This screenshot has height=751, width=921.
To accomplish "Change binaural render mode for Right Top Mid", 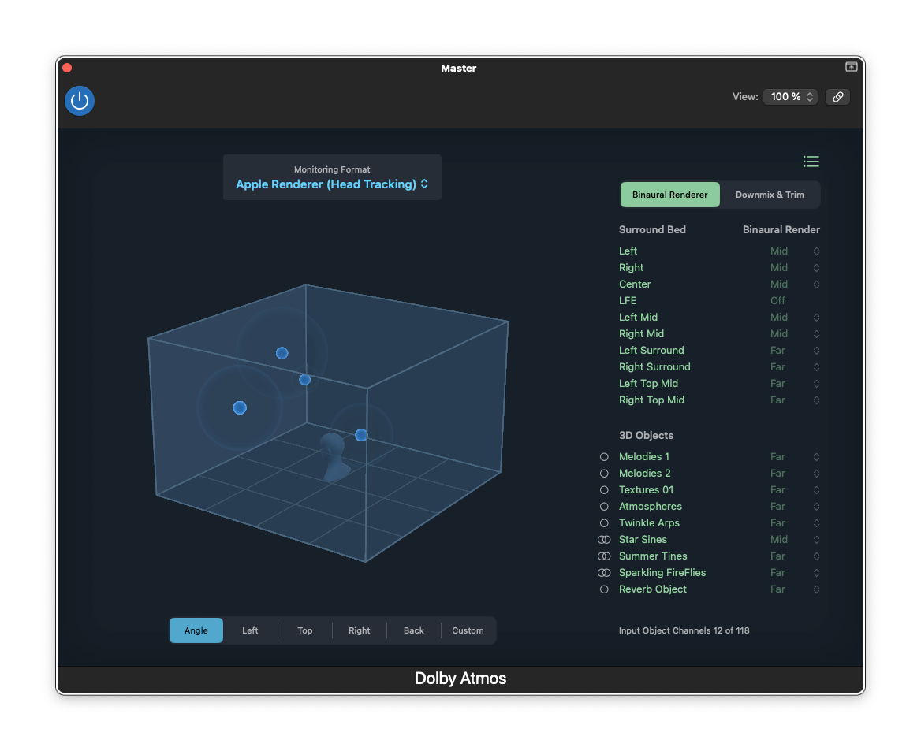I will [x=816, y=400].
